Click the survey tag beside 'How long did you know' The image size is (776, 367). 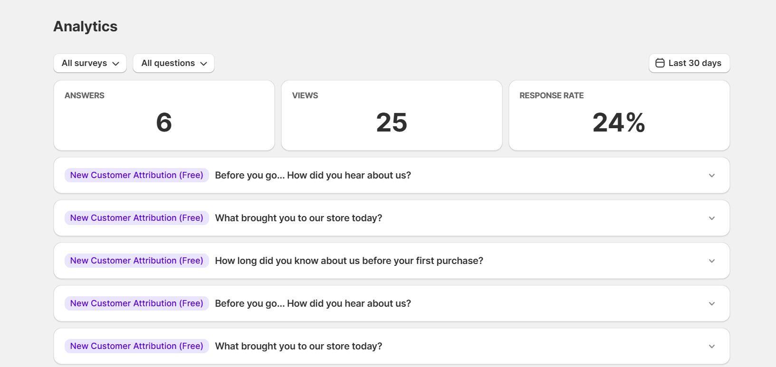[136, 261]
